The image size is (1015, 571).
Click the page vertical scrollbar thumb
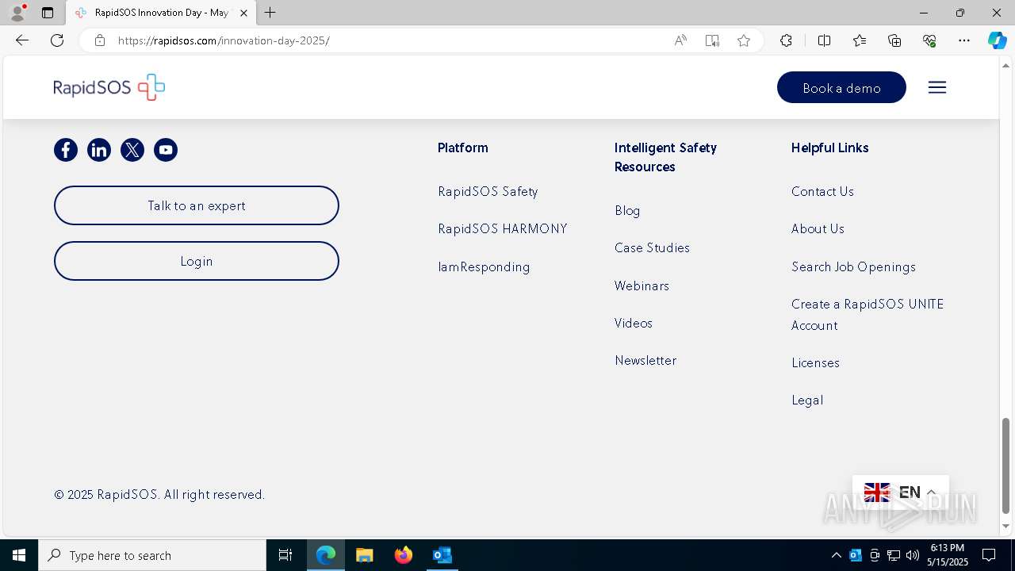[1005, 466]
